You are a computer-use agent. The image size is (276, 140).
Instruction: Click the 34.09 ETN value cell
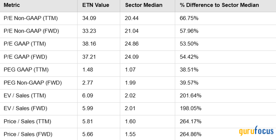click(x=89, y=18)
